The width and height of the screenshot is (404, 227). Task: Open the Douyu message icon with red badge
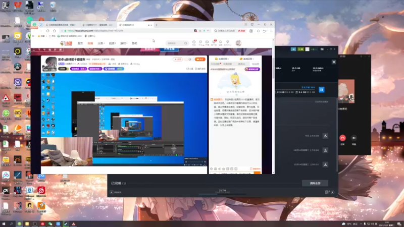pyautogui.click(x=214, y=43)
